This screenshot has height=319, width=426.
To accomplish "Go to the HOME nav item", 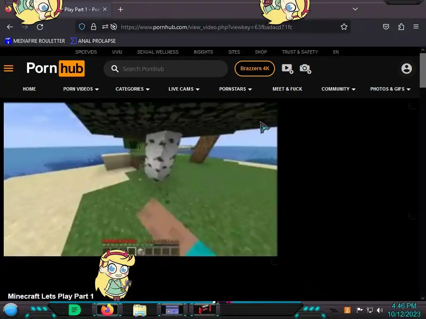I will pos(30,89).
